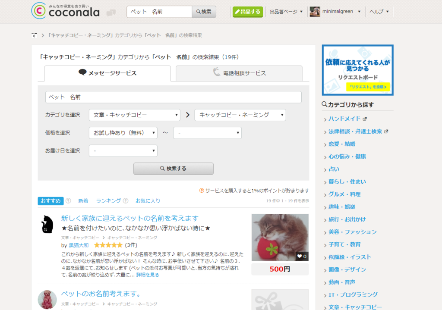Screen dimensions: 442x310
Task: Switch to 電話相談サービス tab
Action: point(239,73)
